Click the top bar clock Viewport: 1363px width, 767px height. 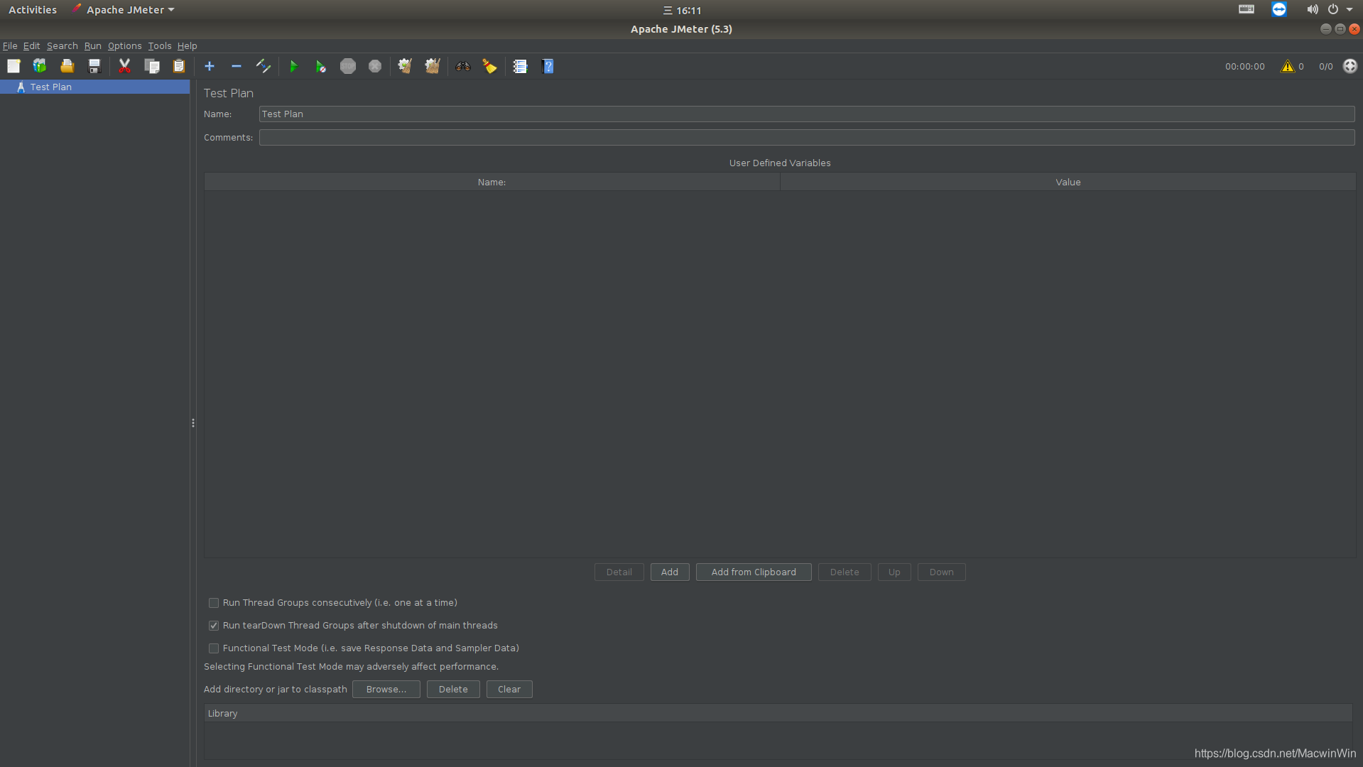coord(682,11)
